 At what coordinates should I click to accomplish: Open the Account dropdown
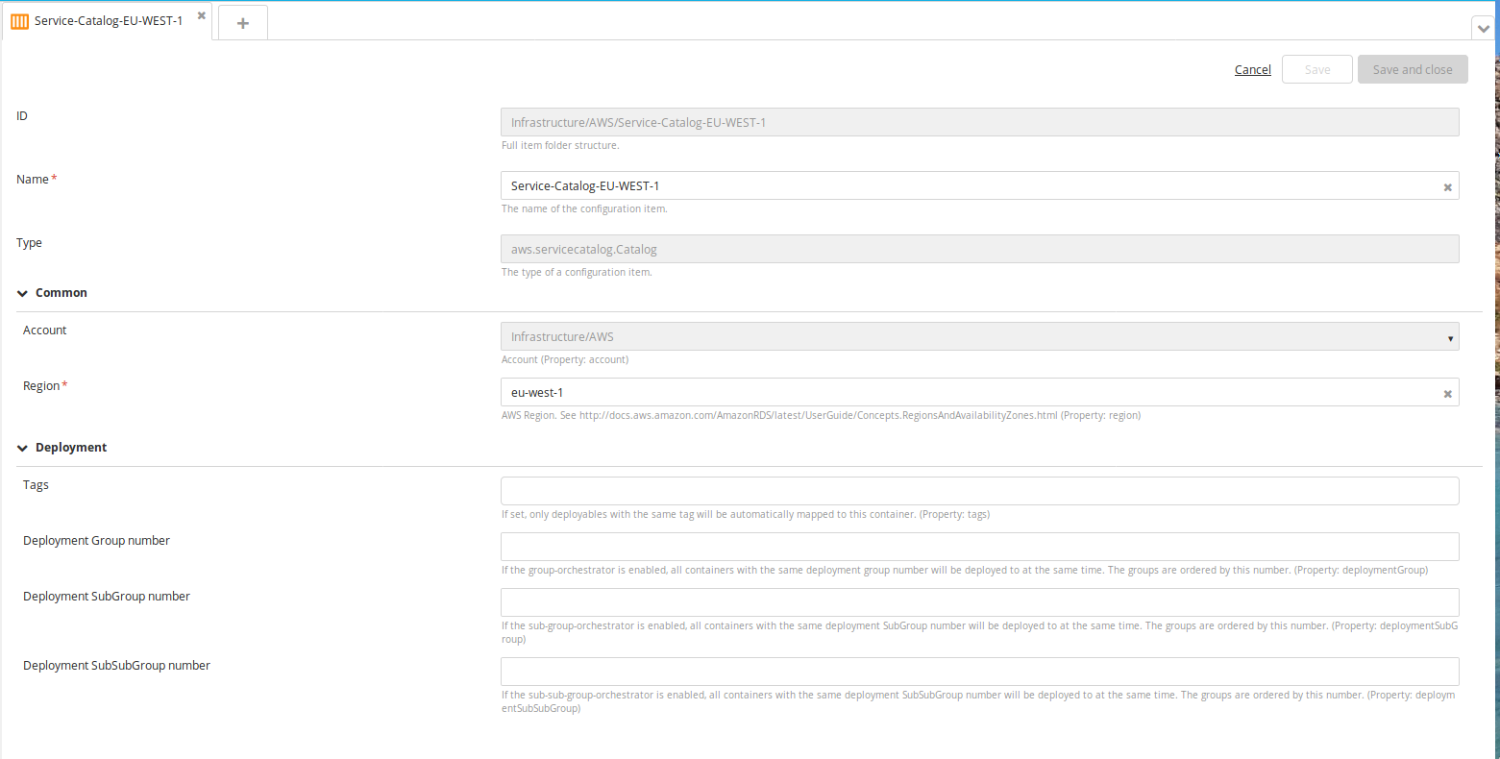tap(978, 337)
